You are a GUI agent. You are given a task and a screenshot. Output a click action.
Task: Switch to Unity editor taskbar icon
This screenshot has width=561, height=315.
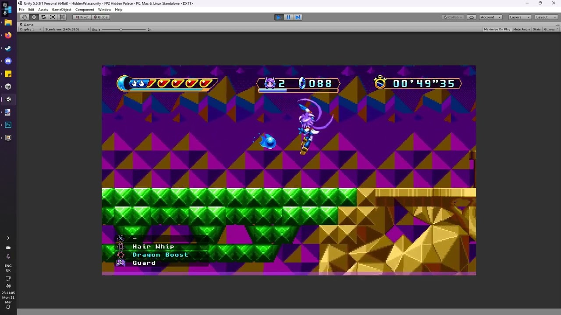tap(8, 99)
